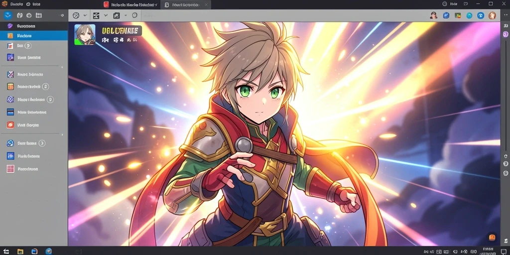Click the round icon left of the grid icon
The image size is (510, 255).
pyautogui.click(x=29, y=15)
